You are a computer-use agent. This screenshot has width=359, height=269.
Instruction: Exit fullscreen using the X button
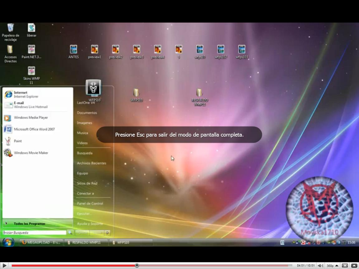click(345, 266)
